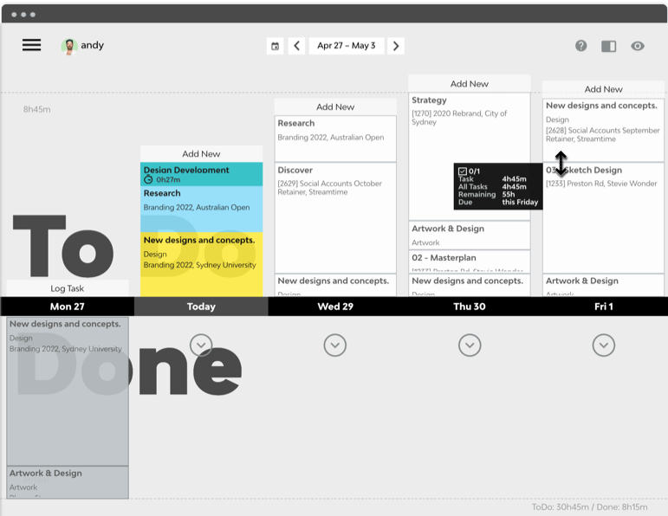Open the Discover task on Wed 29
This screenshot has height=516, width=668.
(335, 217)
